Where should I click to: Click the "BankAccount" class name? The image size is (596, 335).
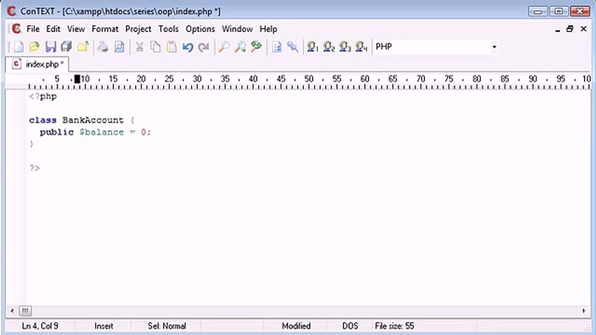93,120
